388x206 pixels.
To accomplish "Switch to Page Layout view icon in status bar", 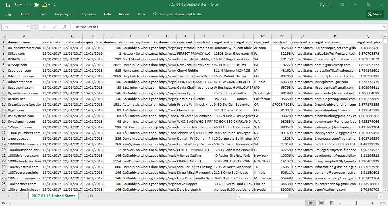I will pos(321,203).
